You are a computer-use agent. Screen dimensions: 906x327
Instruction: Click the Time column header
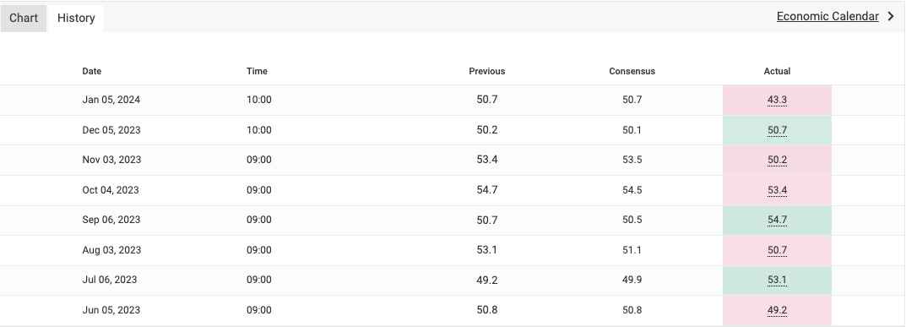click(257, 71)
